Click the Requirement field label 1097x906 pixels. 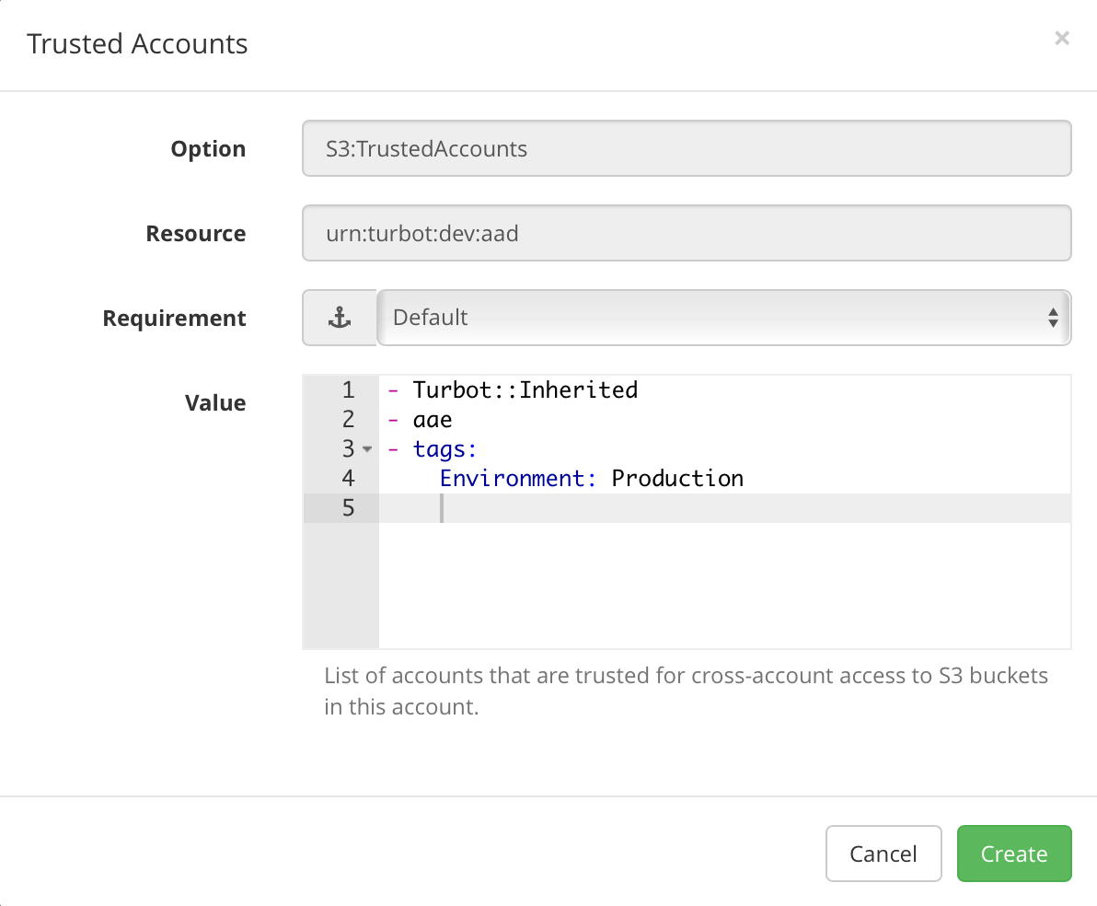tap(174, 319)
